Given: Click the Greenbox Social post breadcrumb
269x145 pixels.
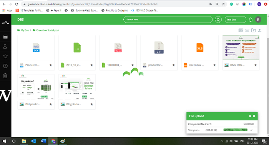Looking at the screenshot, I should coord(48,30).
